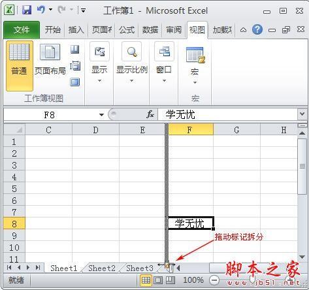Select Page Layout icon in status bar
This screenshot has height=290, width=309.
click(158, 280)
